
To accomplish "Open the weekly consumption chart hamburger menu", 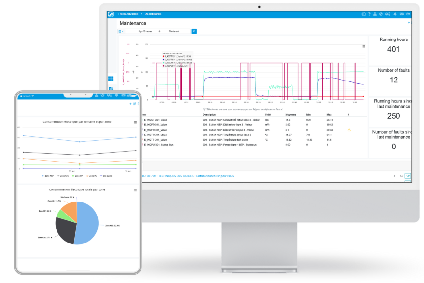I will point(135,123).
